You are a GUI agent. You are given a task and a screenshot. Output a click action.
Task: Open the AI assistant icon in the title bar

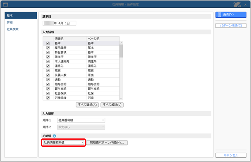(x=237, y=5)
